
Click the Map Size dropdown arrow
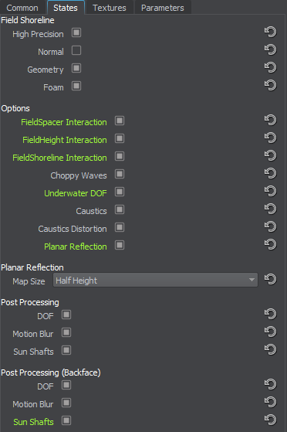click(252, 280)
